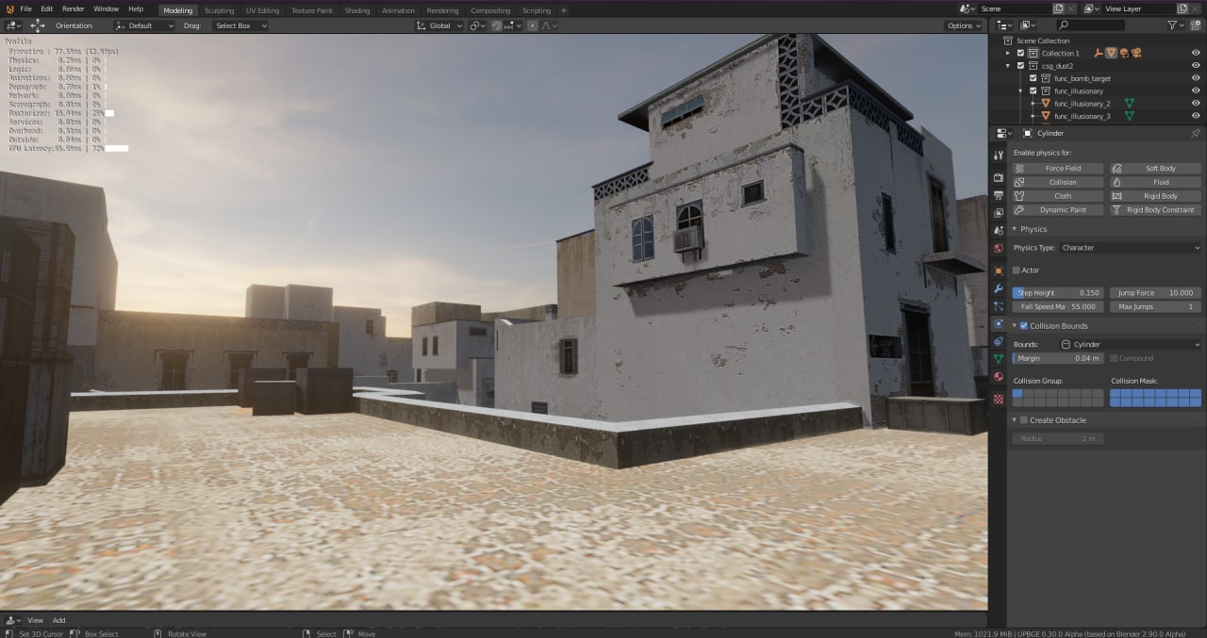
Task: Click the camera icon on Collection 1 row
Action: coord(1136,54)
